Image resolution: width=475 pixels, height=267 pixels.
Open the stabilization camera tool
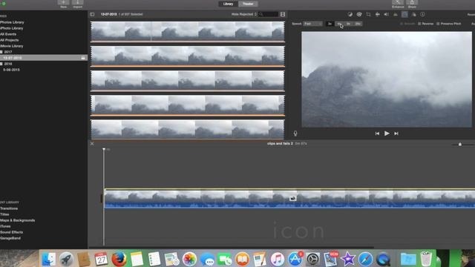coord(378,14)
